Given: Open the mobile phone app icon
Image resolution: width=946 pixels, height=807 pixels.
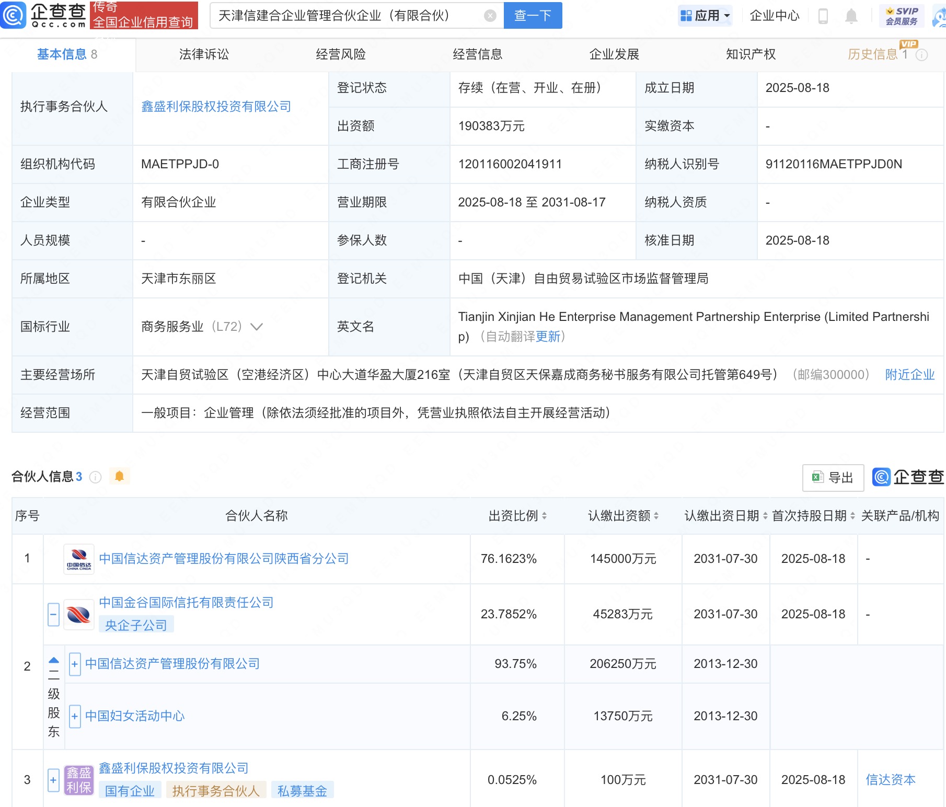Looking at the screenshot, I should (x=823, y=16).
